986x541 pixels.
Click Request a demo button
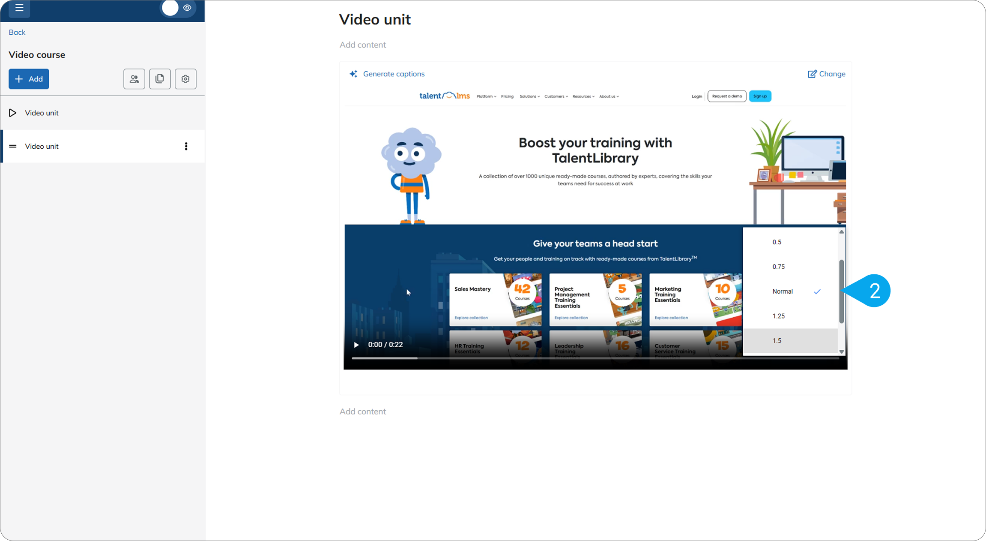click(x=727, y=96)
